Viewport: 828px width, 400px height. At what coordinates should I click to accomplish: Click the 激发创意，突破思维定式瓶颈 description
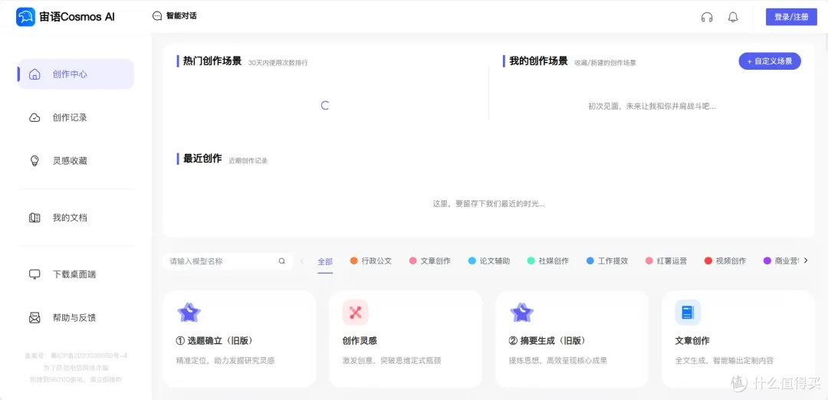[392, 361]
